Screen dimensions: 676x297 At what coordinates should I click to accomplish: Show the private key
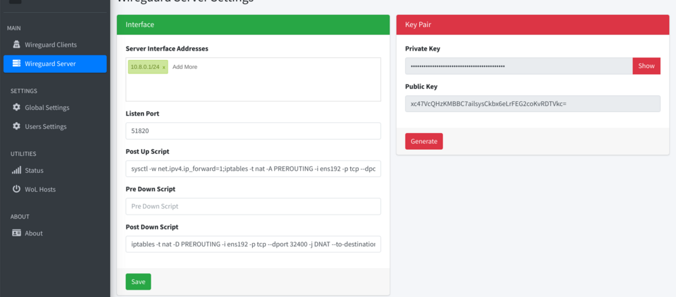(x=646, y=66)
